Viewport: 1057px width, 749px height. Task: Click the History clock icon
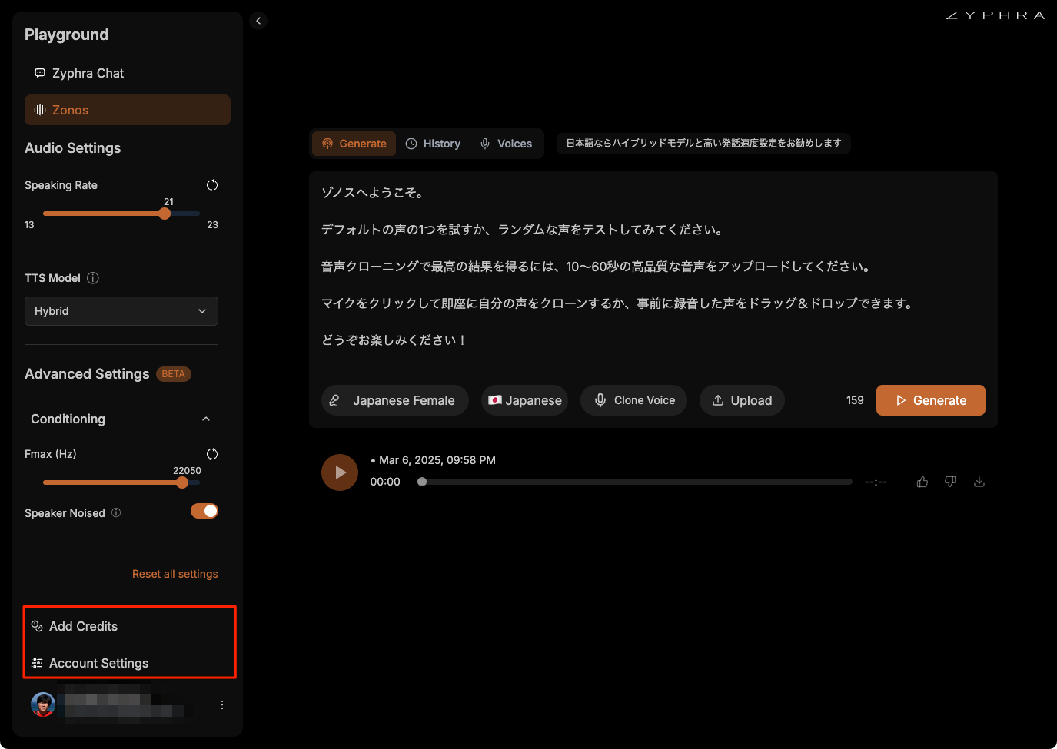(x=411, y=144)
